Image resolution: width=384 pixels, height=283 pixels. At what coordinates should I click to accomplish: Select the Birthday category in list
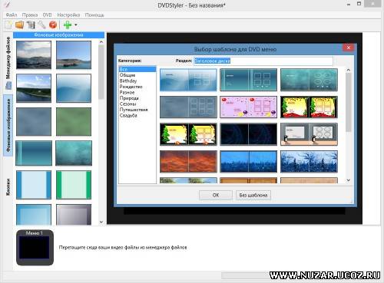pos(128,81)
